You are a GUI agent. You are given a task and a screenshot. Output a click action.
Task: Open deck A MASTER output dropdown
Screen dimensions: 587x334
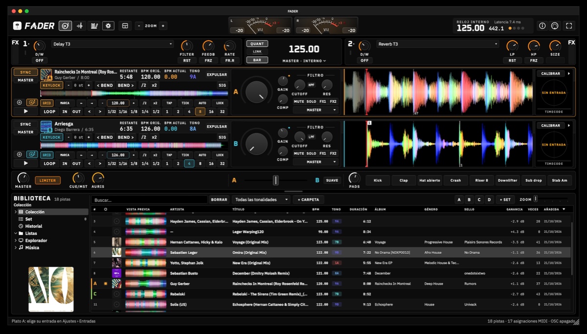pyautogui.click(x=316, y=110)
